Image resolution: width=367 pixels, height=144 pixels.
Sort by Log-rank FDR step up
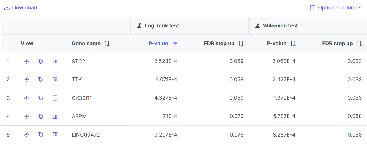tap(241, 44)
